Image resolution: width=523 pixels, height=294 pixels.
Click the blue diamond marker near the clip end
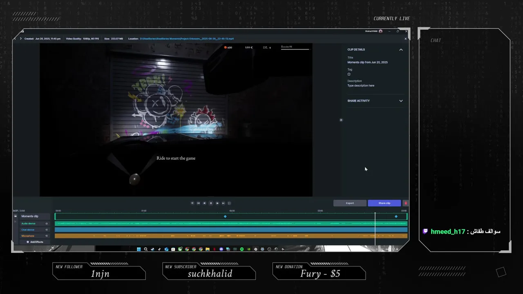click(396, 216)
